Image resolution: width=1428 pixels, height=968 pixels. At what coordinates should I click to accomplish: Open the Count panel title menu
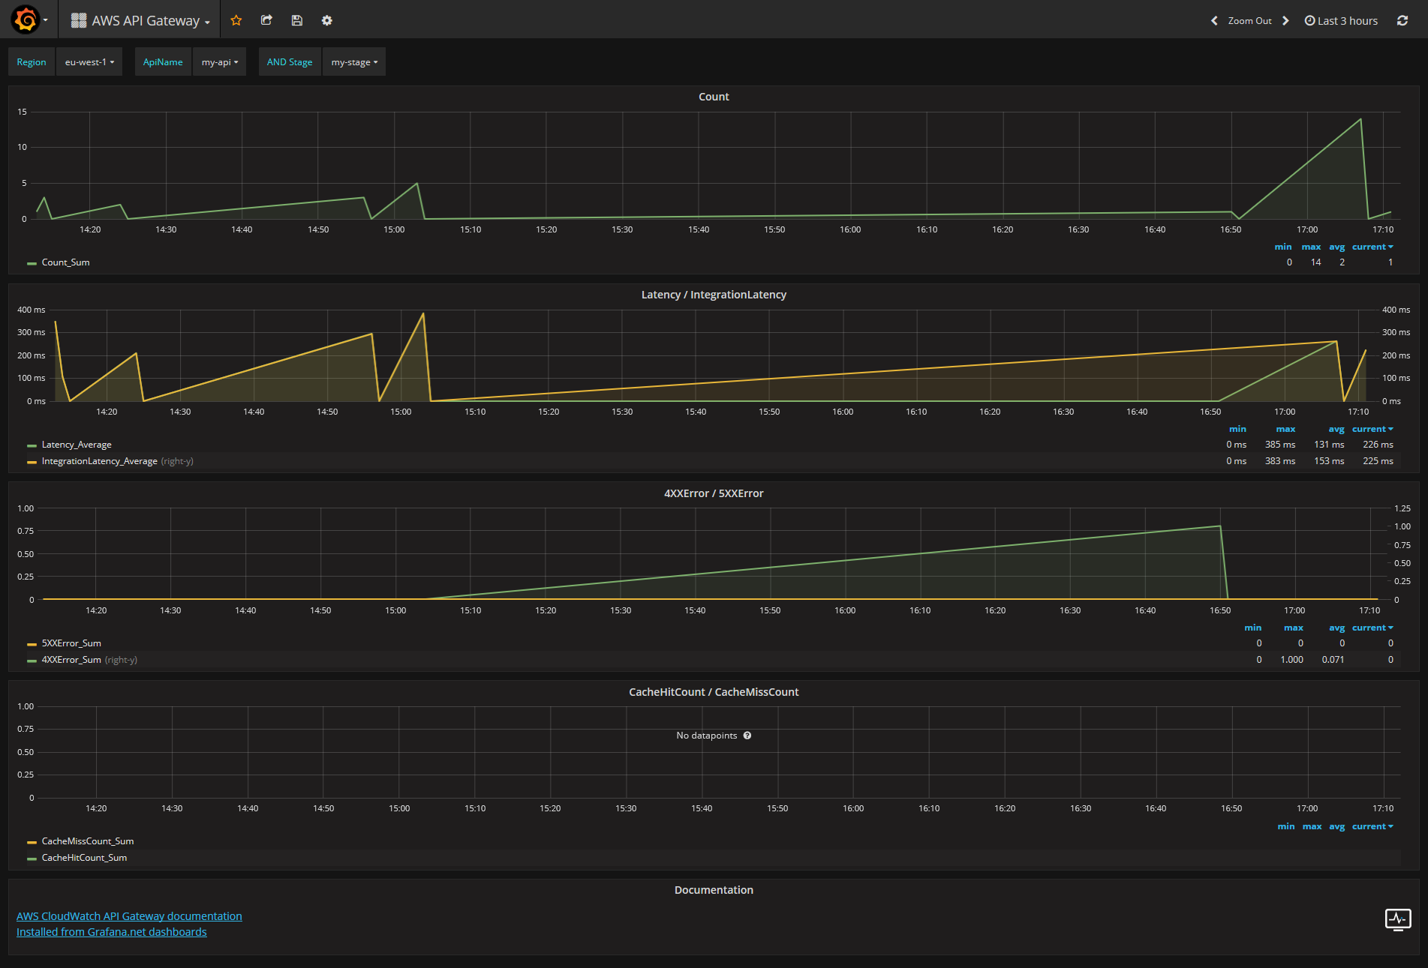pyautogui.click(x=714, y=97)
